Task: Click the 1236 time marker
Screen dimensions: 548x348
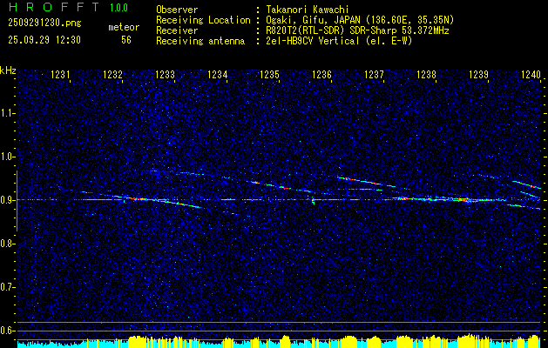Action: pyautogui.click(x=321, y=75)
